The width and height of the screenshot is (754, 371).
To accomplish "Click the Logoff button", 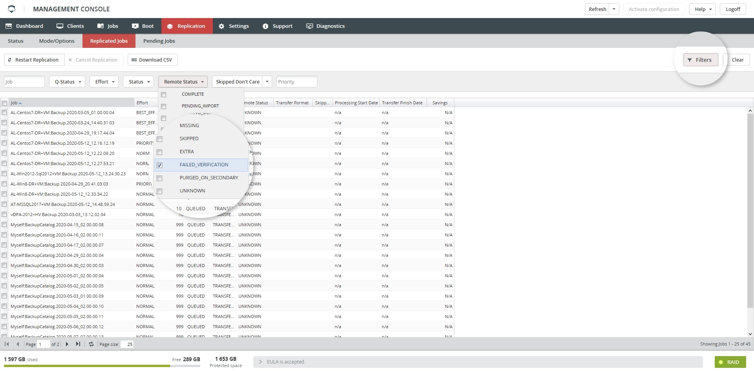I will [733, 9].
